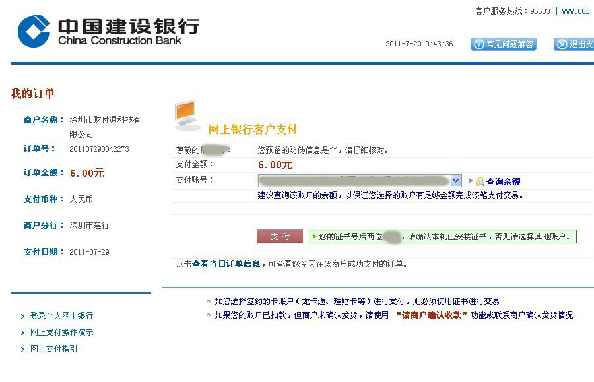This screenshot has width=594, height=382.
Task: Click the 6.00元 order amount in 我的订单
Action: pos(87,173)
